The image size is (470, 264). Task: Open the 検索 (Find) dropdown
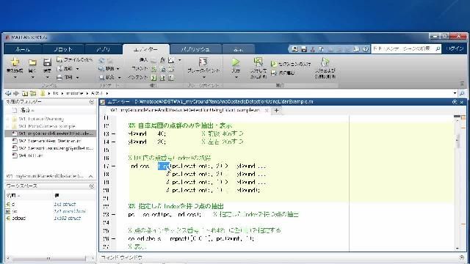tap(109, 77)
